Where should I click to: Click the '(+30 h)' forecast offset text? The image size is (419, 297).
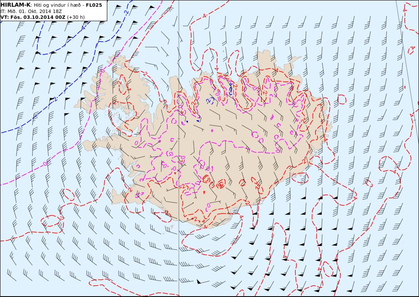(x=76, y=17)
